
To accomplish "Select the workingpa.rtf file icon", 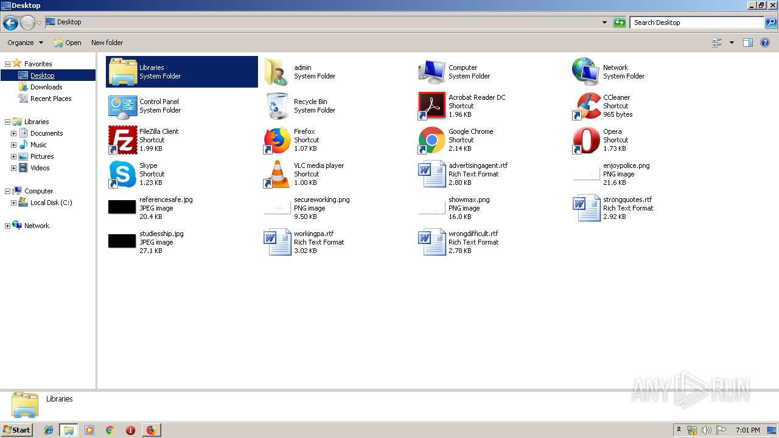I will coord(277,242).
